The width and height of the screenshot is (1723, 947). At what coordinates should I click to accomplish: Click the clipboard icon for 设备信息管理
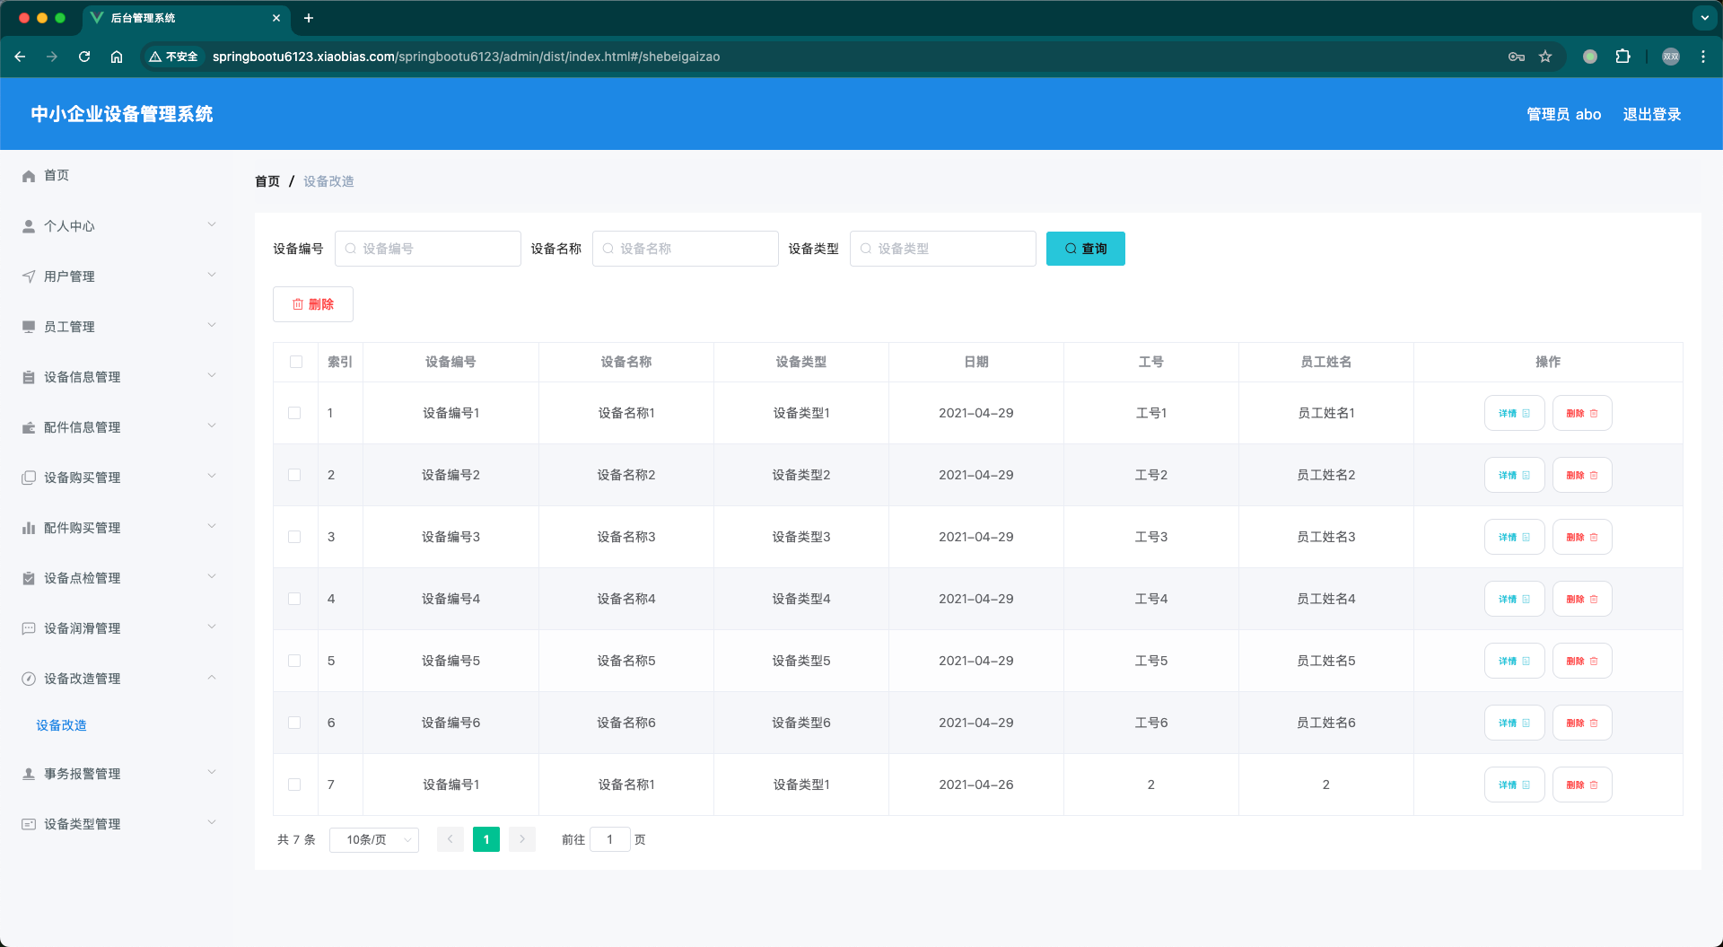pos(29,377)
